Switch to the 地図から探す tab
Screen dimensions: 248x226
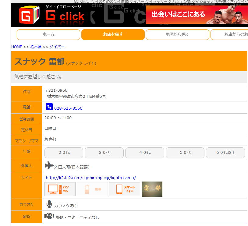point(177,34)
